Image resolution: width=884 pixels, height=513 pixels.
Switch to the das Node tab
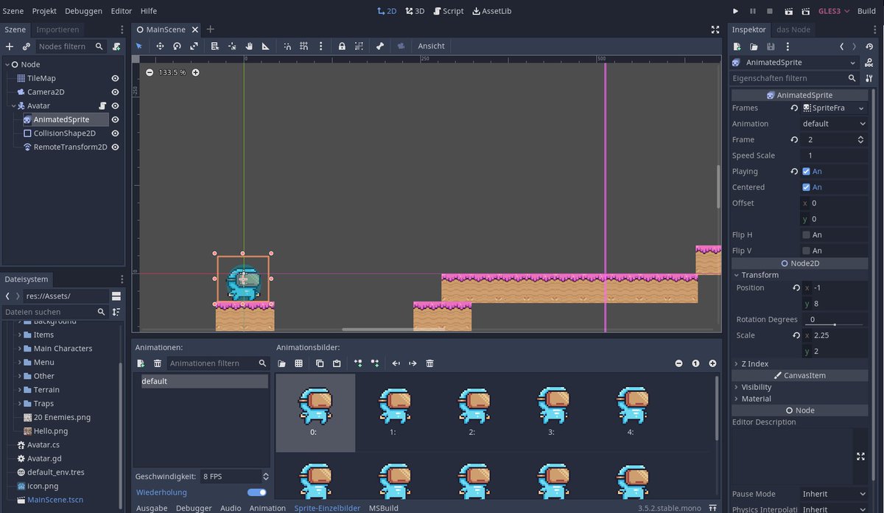[x=794, y=29]
